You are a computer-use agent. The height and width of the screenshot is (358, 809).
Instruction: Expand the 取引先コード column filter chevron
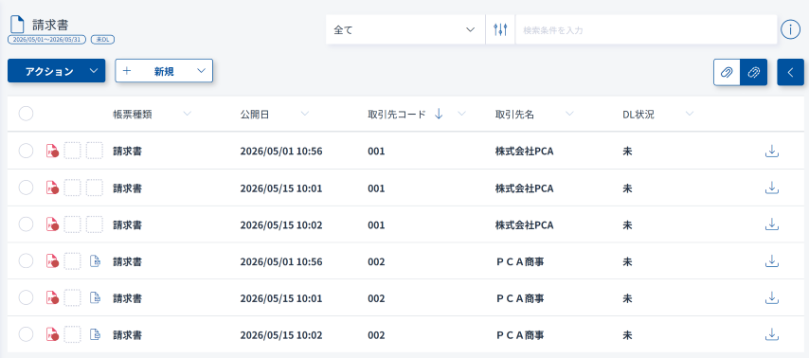click(x=461, y=114)
